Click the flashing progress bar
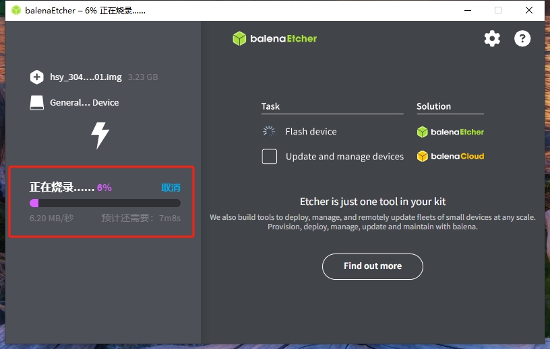This screenshot has height=349, width=550. point(105,203)
